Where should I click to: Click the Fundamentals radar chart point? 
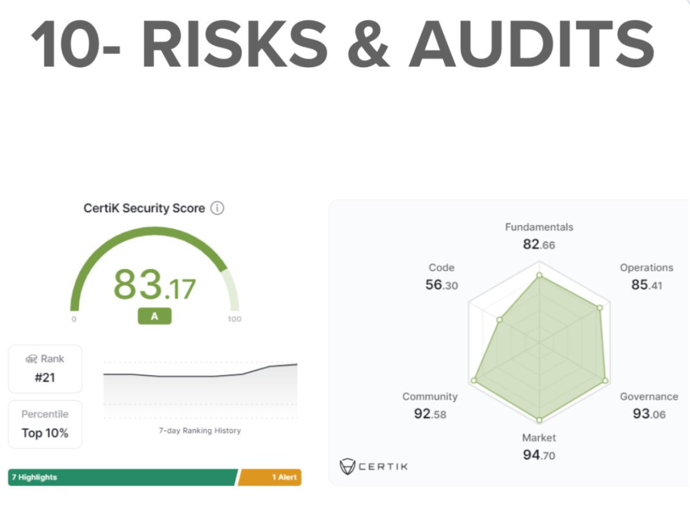coord(539,275)
